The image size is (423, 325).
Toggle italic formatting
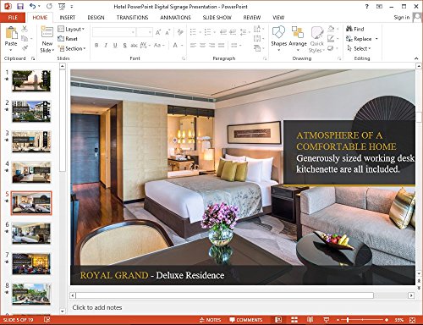coord(106,46)
